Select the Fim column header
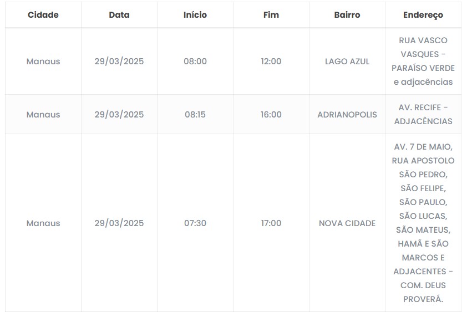 click(x=271, y=15)
